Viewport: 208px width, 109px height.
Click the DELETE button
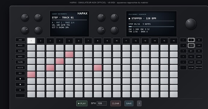[20, 68]
